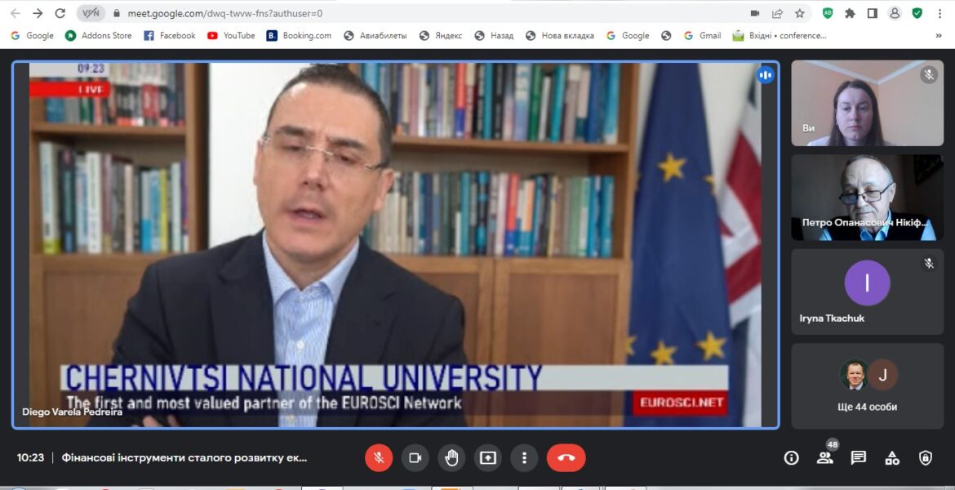Leave the call with the red hang-up button

coord(566,457)
